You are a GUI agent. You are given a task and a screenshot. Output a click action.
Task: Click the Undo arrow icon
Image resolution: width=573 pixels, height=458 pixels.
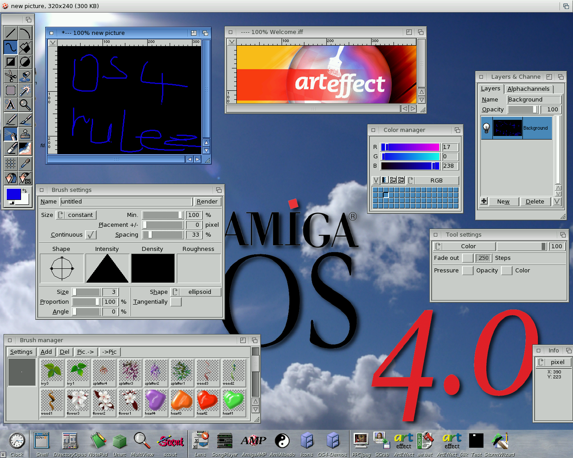click(x=11, y=178)
